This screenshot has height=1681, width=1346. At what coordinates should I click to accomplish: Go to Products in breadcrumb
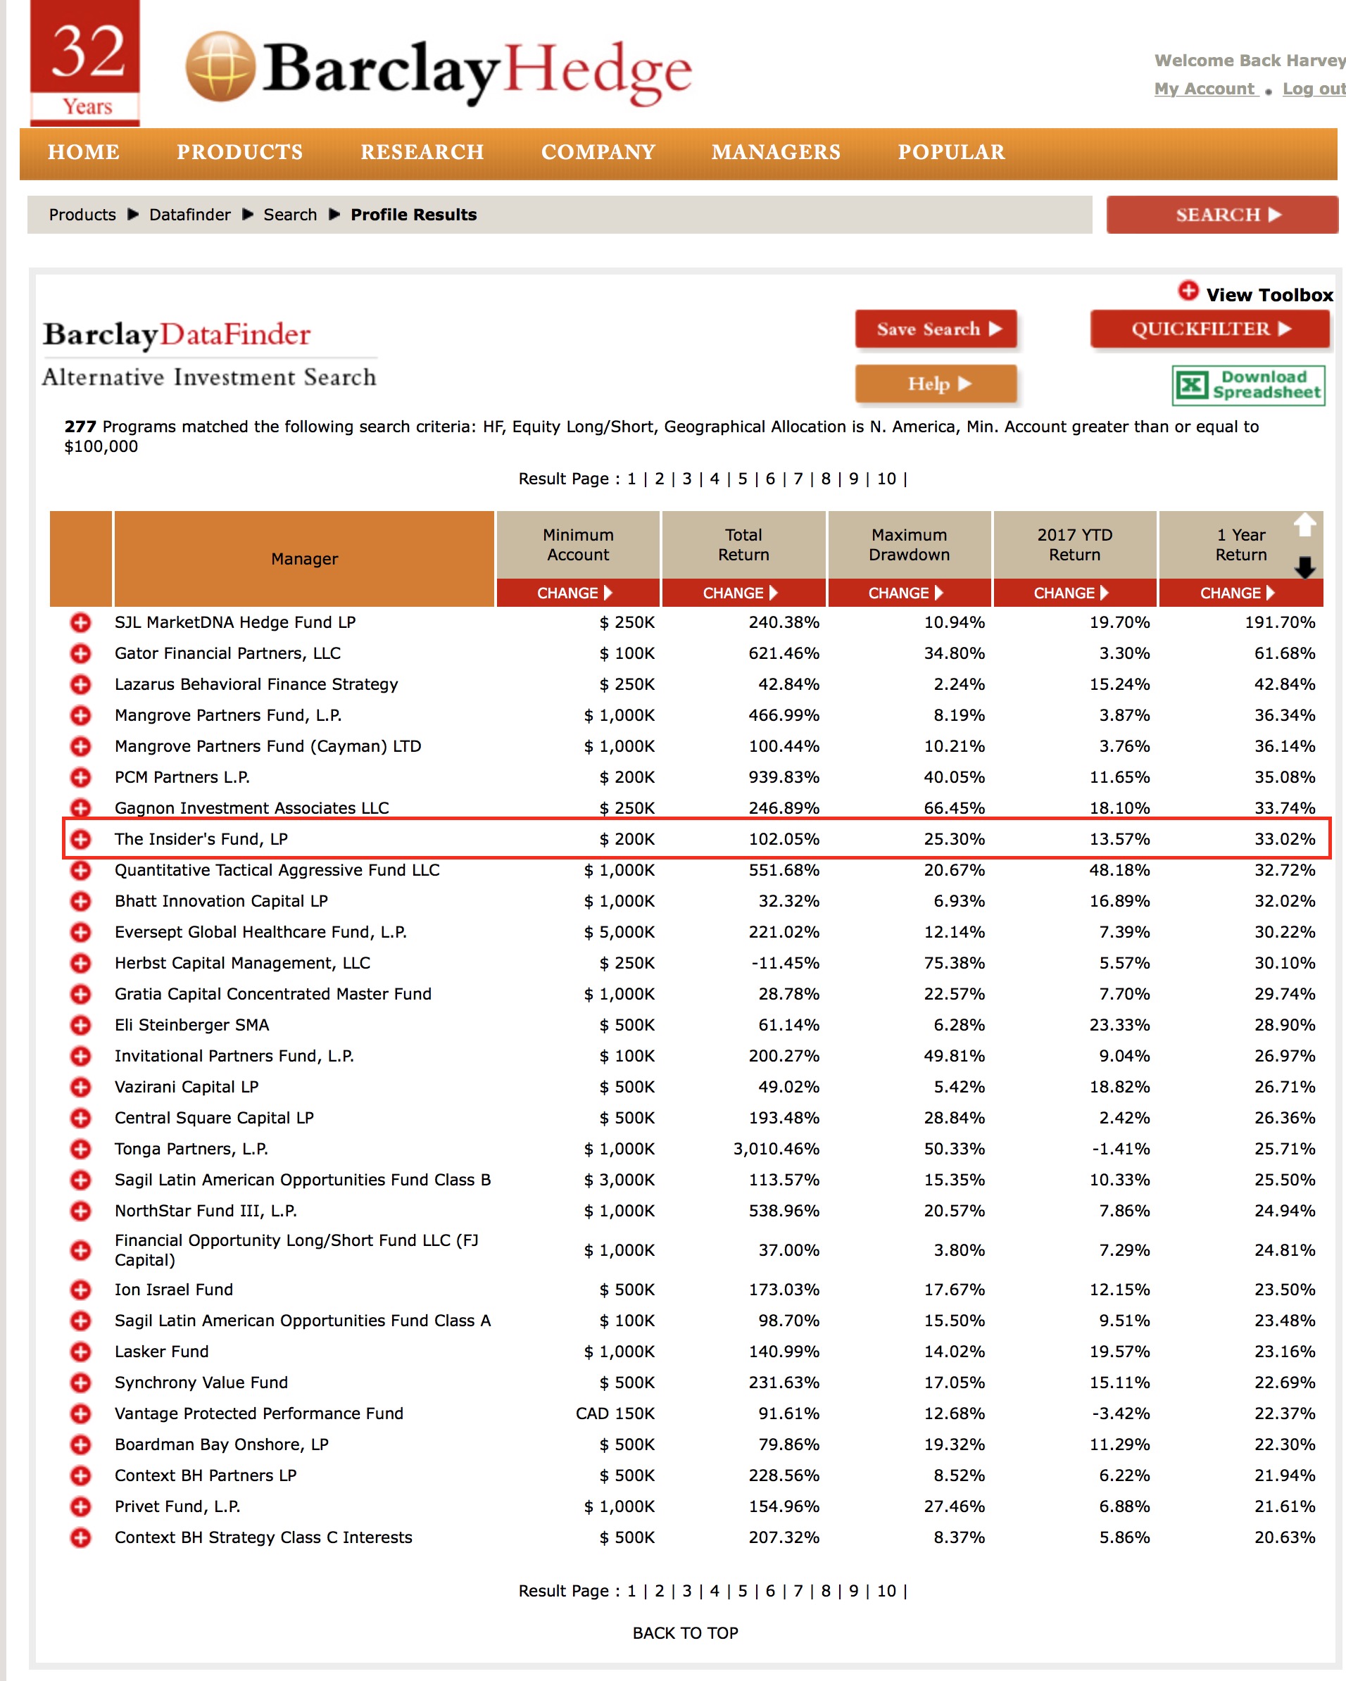tap(82, 215)
